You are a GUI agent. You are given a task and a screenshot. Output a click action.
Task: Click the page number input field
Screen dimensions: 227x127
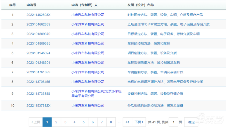tap(173, 122)
